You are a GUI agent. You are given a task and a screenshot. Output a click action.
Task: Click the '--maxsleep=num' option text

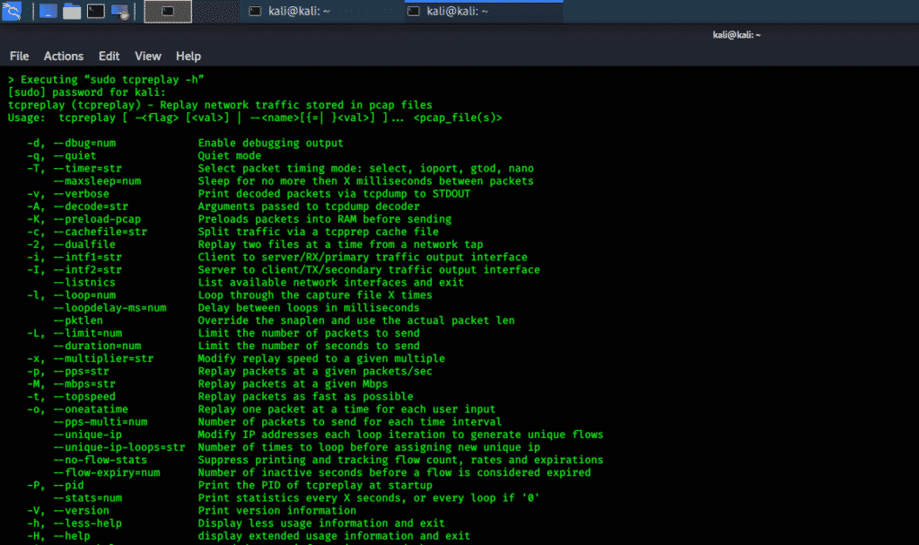point(97,180)
